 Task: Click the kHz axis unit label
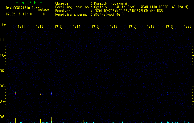(x=3, y=25)
